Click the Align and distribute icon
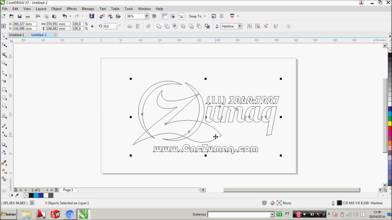This screenshot has width=392, height=220. tap(276, 26)
